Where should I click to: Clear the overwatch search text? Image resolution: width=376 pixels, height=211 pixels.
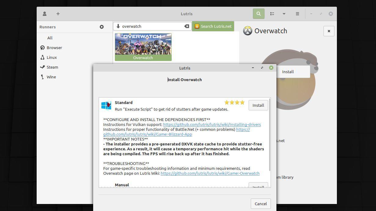187,26
